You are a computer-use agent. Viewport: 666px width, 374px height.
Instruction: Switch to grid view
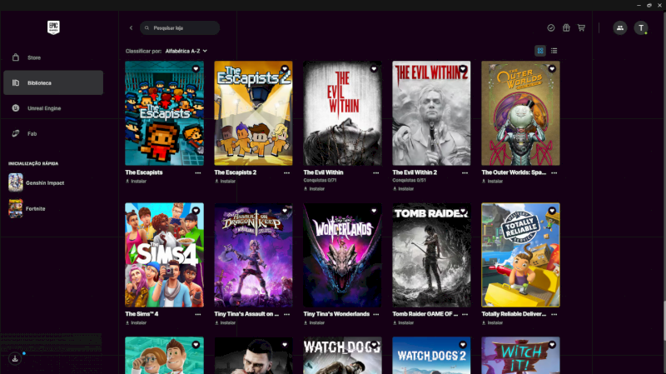[540, 51]
